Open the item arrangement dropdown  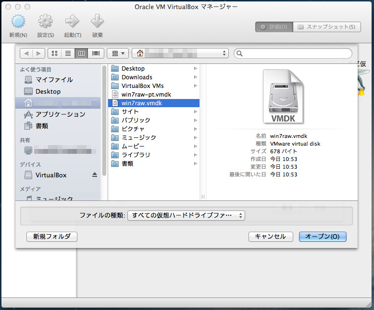pyautogui.click(x=118, y=53)
